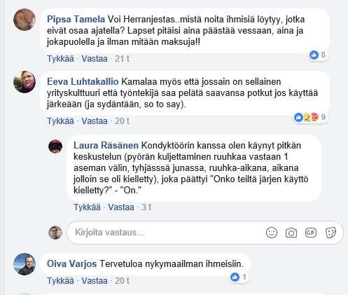Open Oiva Varjos' profile picture
348x295 pixels.
pos(25,264)
